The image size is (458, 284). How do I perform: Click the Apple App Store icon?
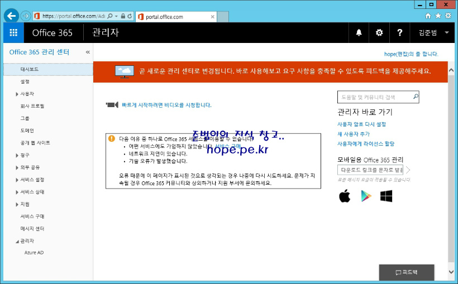click(345, 196)
